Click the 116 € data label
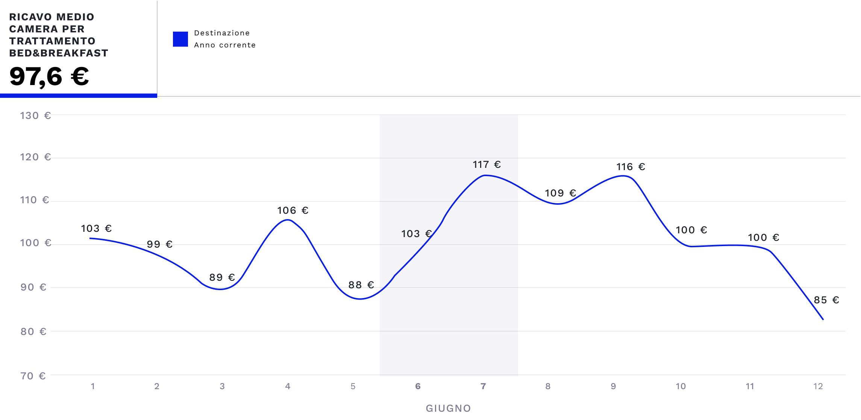Viewport: 861px width, 420px height. (x=631, y=167)
